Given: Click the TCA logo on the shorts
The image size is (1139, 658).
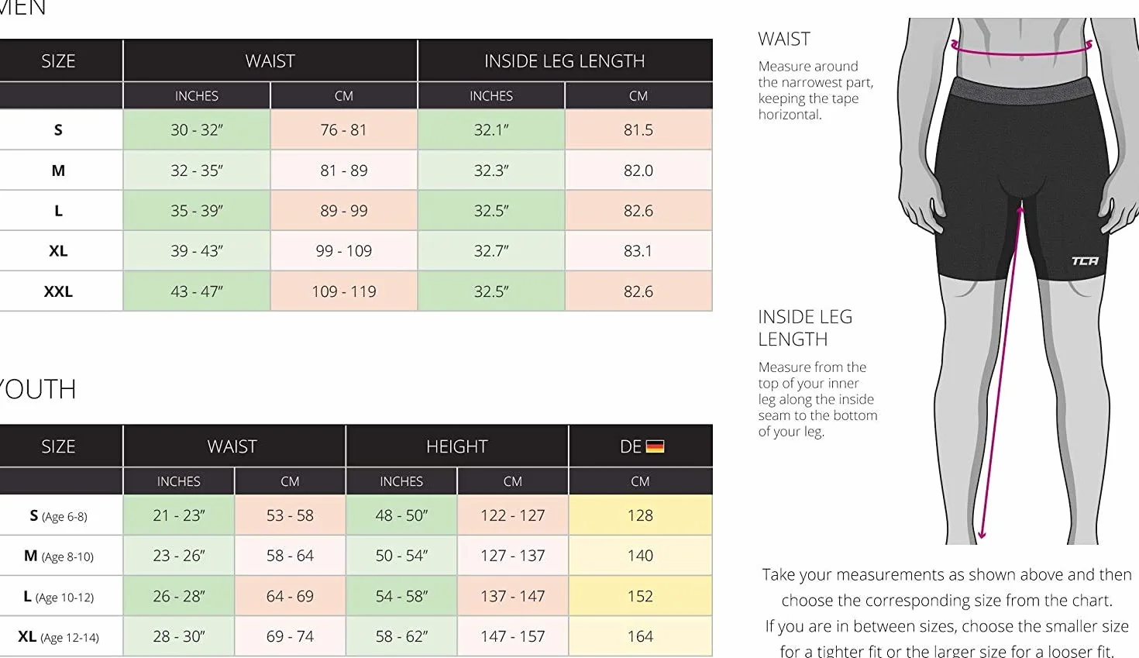Looking at the screenshot, I should tap(1085, 261).
